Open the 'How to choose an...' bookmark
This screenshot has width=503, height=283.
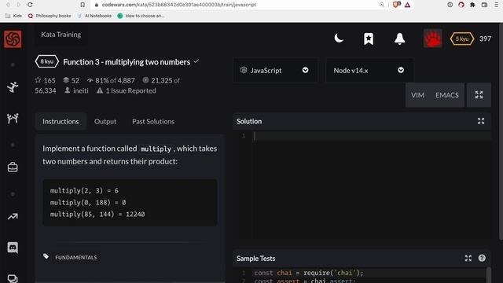[141, 16]
